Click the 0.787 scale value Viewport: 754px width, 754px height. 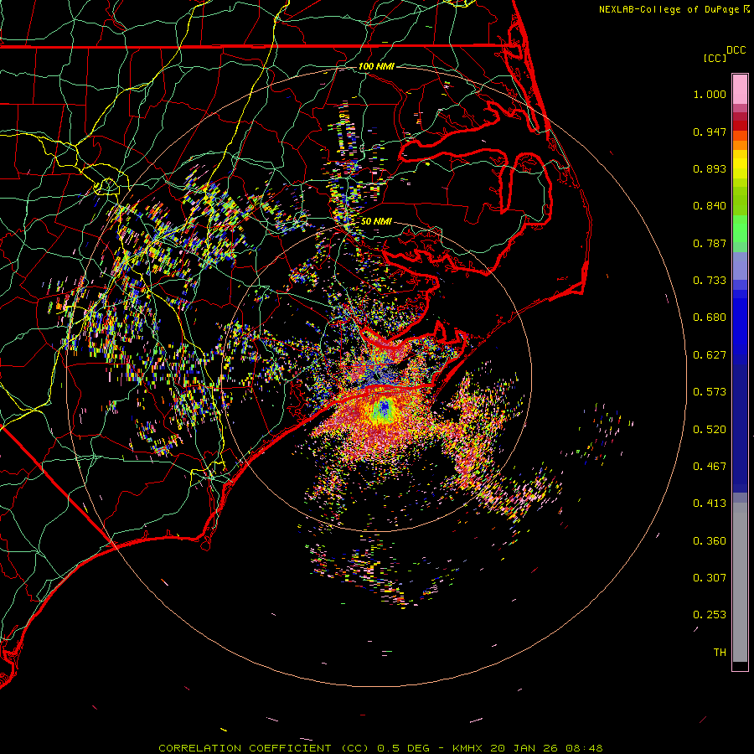[x=710, y=243]
